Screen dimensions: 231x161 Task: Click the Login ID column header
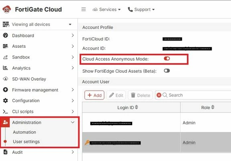pyautogui.click(x=131, y=107)
